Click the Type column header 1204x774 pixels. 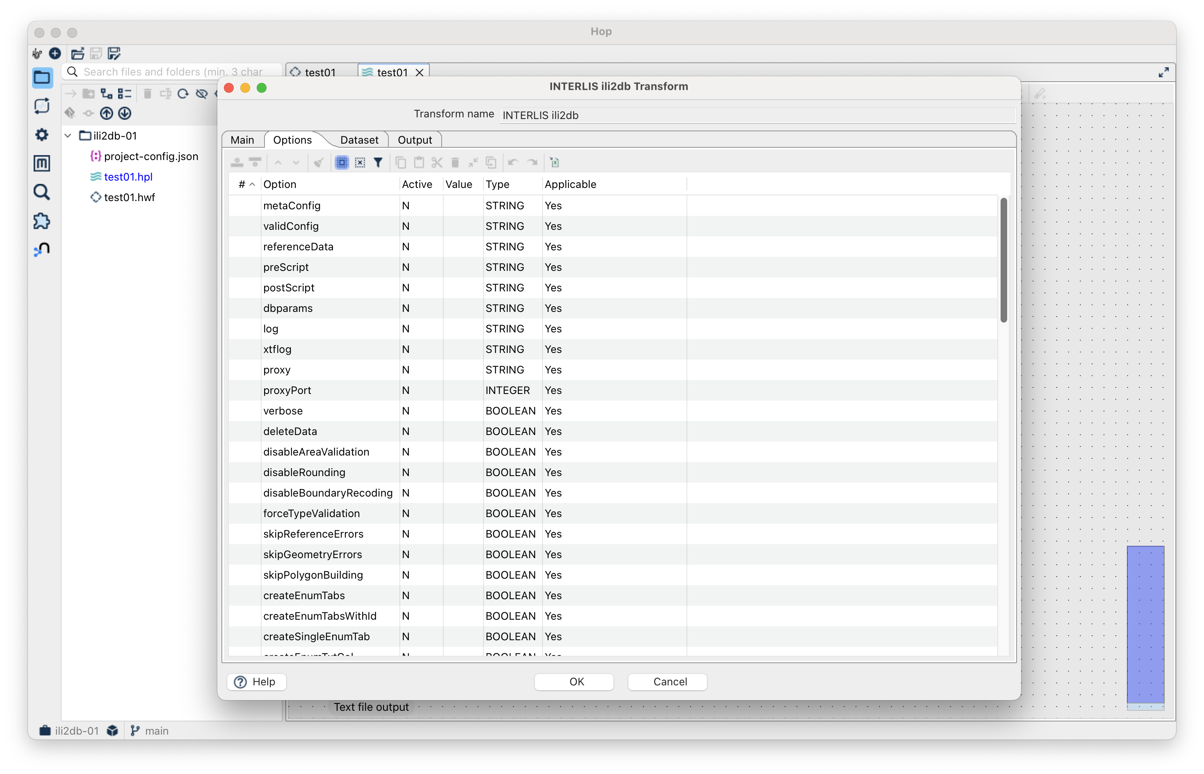(x=513, y=184)
